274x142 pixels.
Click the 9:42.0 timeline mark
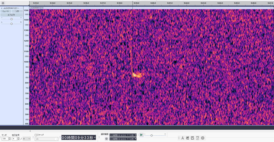click(x=186, y=3)
